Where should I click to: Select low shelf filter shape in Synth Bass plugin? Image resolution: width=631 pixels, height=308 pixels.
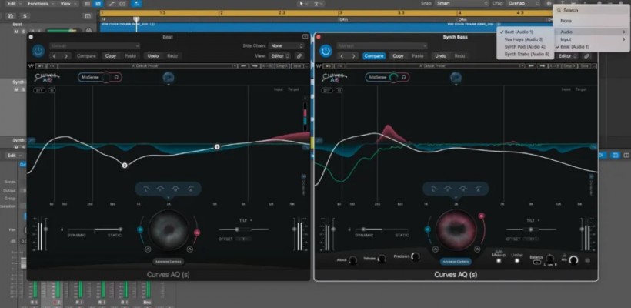434,189
